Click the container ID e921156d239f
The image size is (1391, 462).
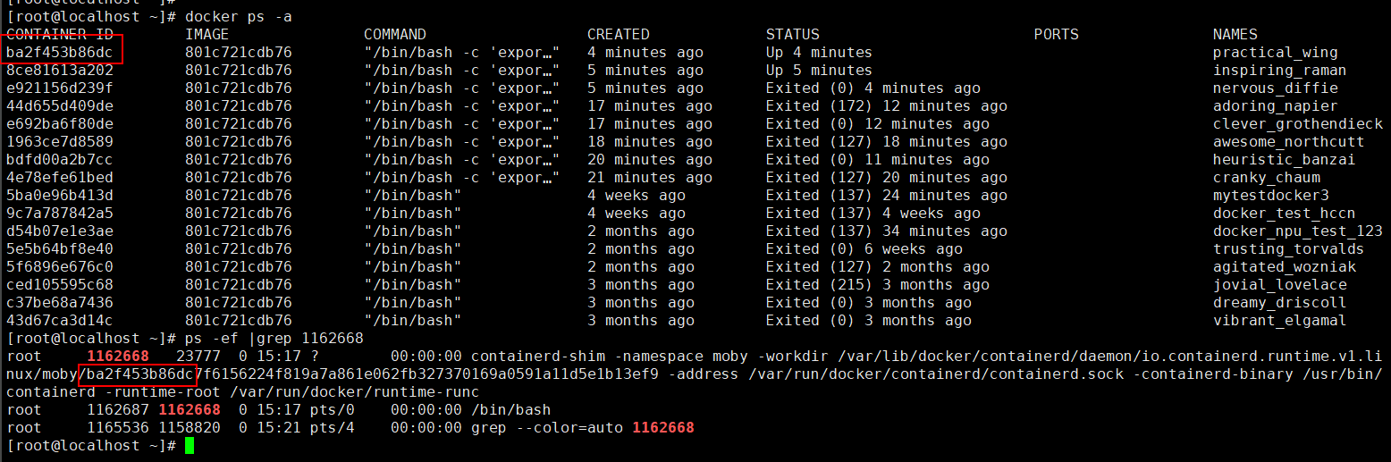click(60, 88)
